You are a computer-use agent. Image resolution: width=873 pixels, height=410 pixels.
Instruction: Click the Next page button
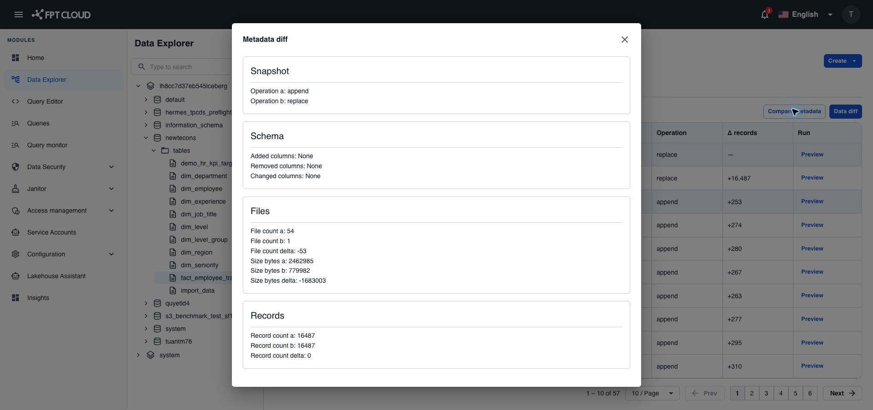842,393
